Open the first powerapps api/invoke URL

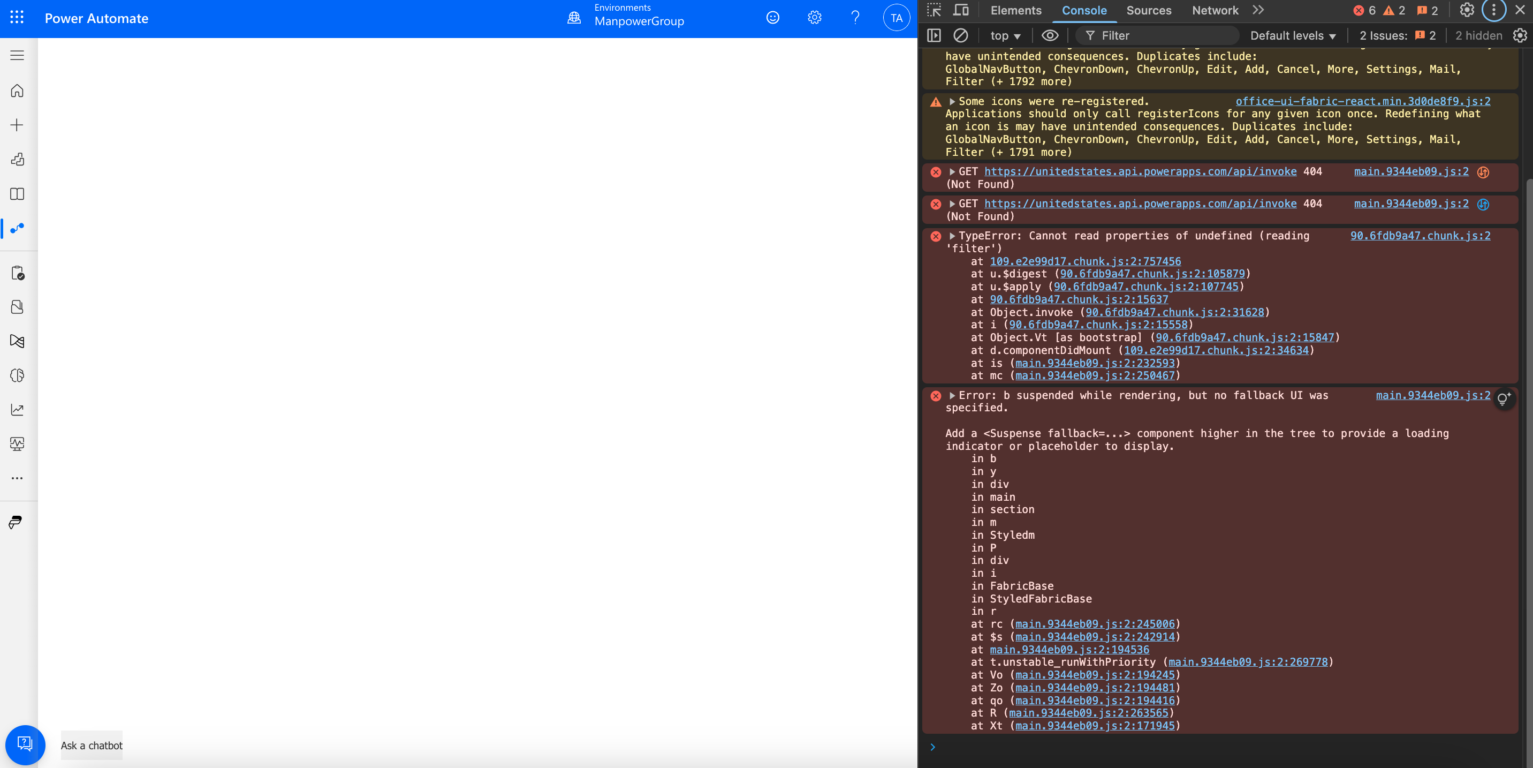1140,171
